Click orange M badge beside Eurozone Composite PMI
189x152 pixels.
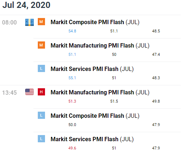tap(41, 22)
